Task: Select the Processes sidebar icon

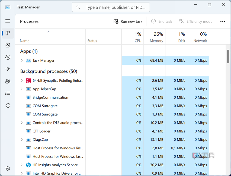Action: (x=8, y=33)
